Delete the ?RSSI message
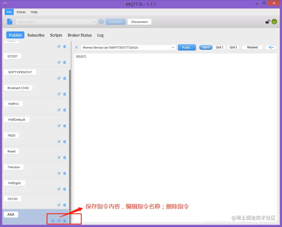 (65, 142)
